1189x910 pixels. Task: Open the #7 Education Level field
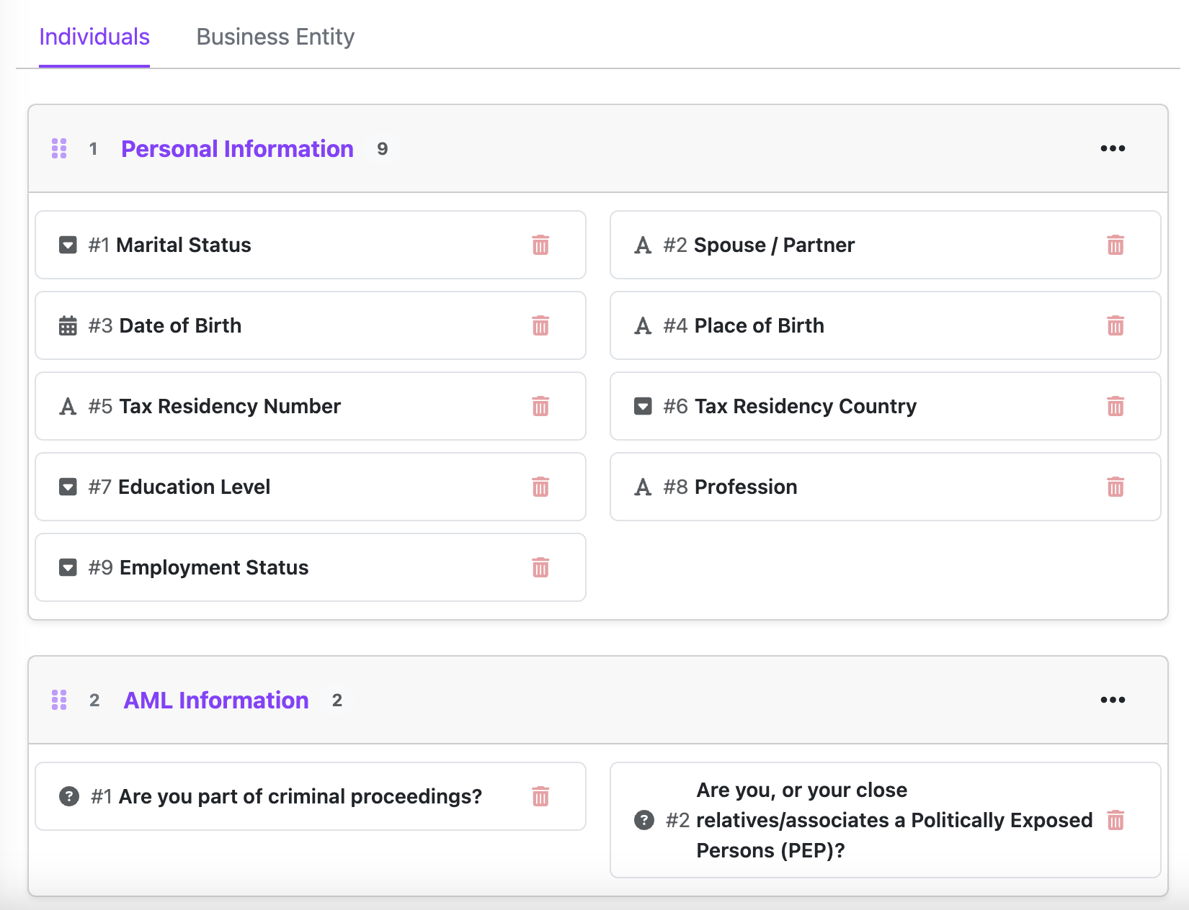311,487
